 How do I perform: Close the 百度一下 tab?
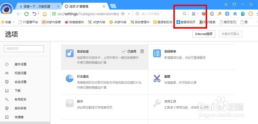click(x=58, y=6)
